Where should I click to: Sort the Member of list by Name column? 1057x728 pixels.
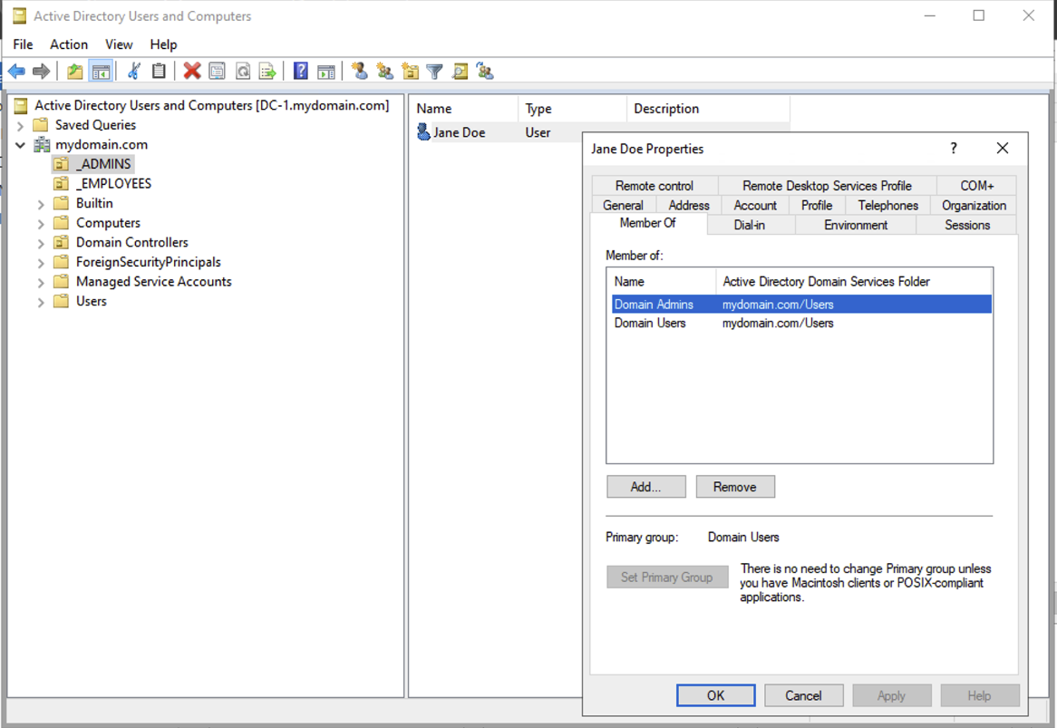(661, 281)
